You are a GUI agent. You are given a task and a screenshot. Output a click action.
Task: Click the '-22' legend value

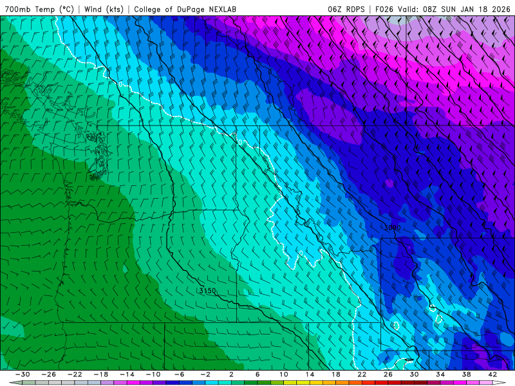tap(75, 374)
